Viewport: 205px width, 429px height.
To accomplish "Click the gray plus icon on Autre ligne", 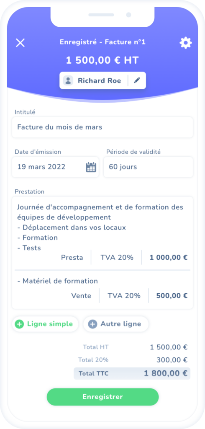I will pyautogui.click(x=92, y=324).
